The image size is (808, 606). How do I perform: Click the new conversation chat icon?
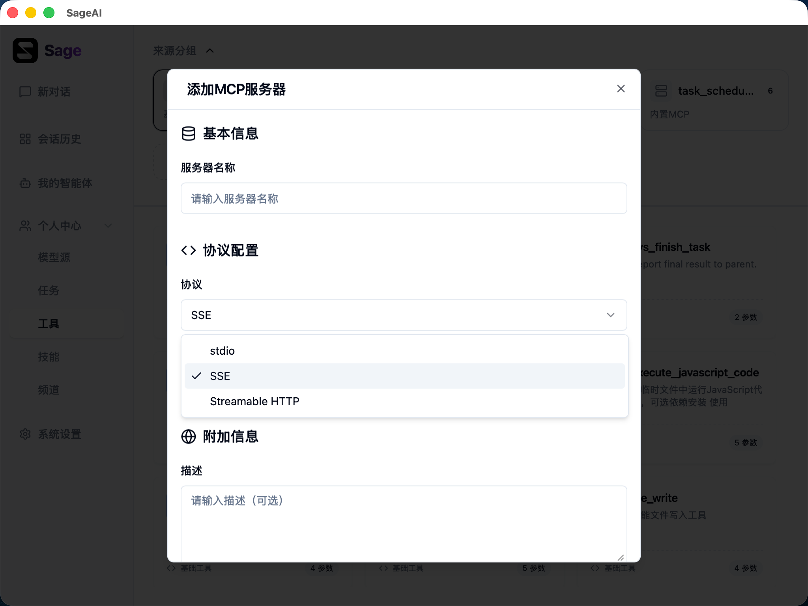tap(25, 92)
